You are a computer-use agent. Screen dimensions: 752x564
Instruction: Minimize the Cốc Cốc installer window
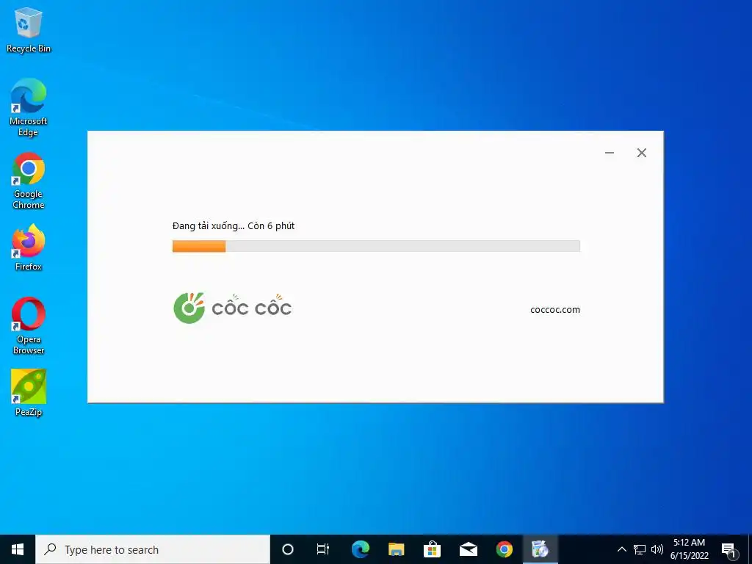(x=610, y=153)
